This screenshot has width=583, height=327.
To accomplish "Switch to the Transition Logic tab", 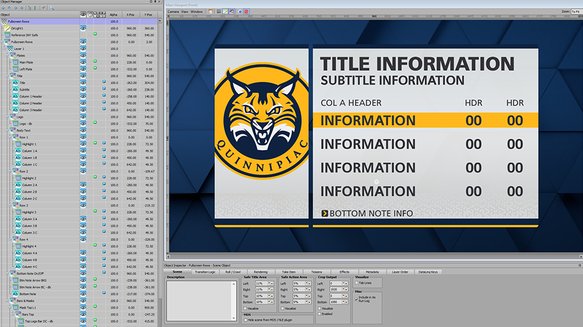I will click(x=205, y=272).
